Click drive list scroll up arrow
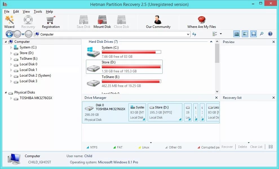Screen dimensions: 279x169 (217, 41)
